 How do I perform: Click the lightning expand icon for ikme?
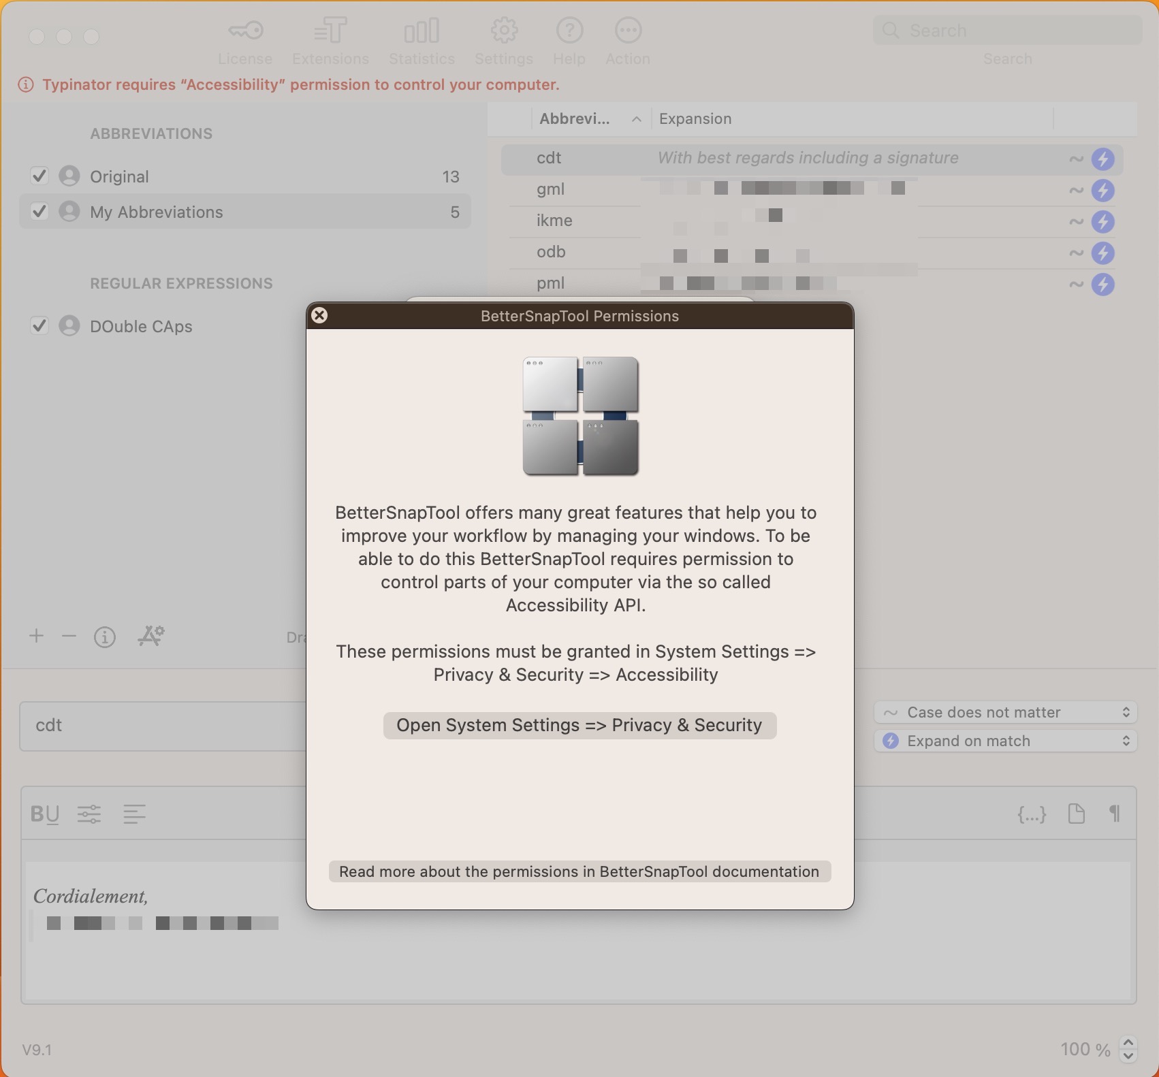pos(1103,221)
